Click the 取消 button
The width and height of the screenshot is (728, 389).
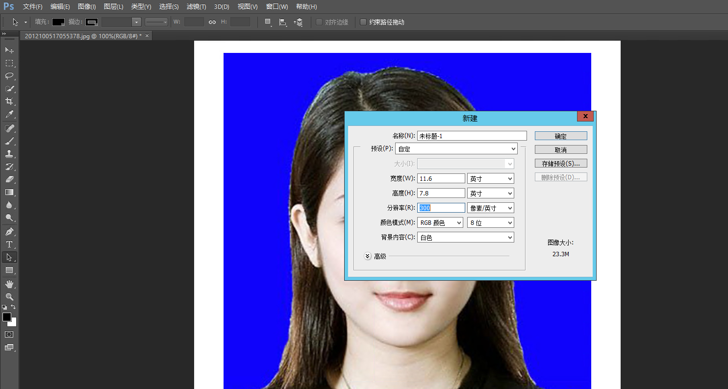point(561,150)
